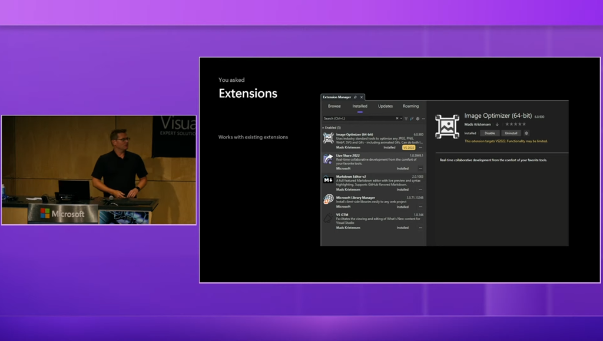Click the Markdown Editor v2 icon
This screenshot has width=603, height=341.
328,180
